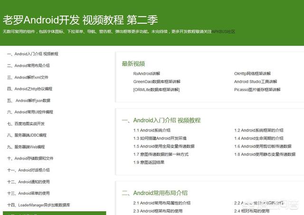304x215 pixels.
Task: Open sidebar item 十四、LoaderManager异步加载数据库
Action: tap(38, 205)
